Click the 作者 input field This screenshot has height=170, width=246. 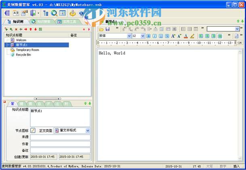[x=60, y=144]
